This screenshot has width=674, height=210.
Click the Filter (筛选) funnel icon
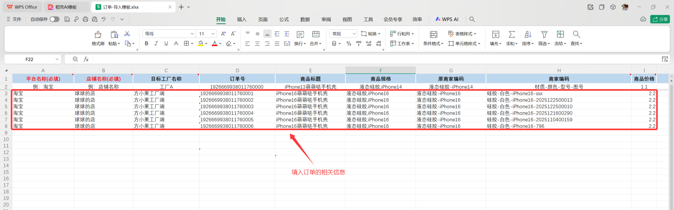coord(544,34)
